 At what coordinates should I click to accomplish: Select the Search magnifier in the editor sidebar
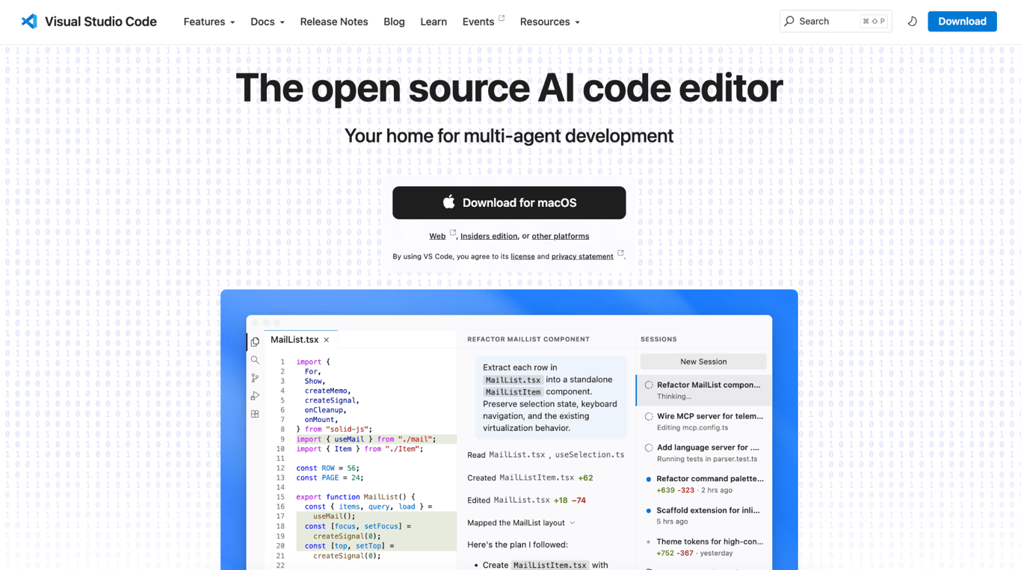(255, 360)
